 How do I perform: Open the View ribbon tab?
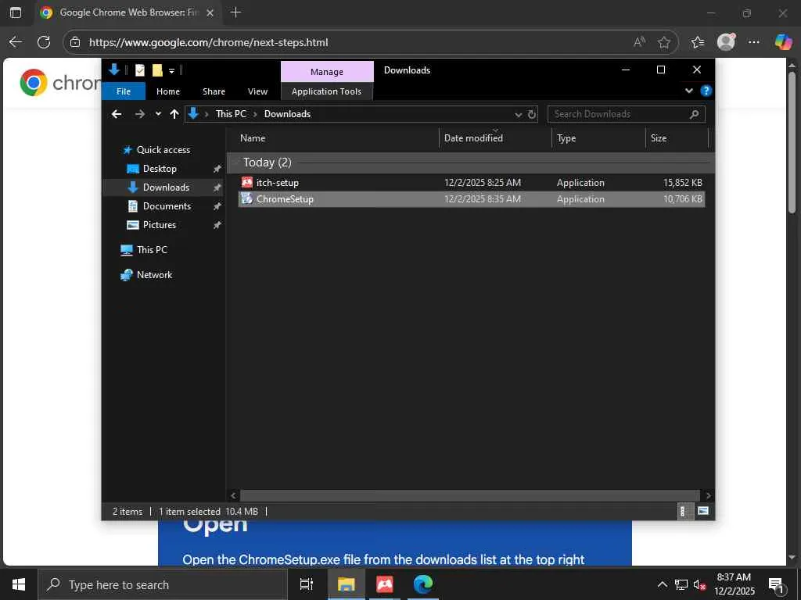click(x=257, y=91)
